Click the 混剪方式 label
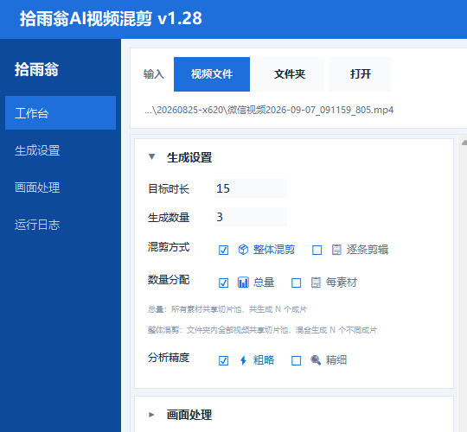 tap(169, 247)
